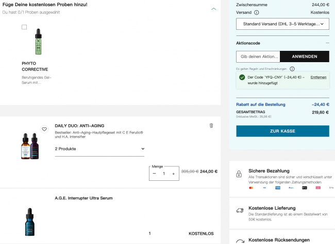Increase quantity with the plus button
This screenshot has width=335, height=244.
click(173, 174)
